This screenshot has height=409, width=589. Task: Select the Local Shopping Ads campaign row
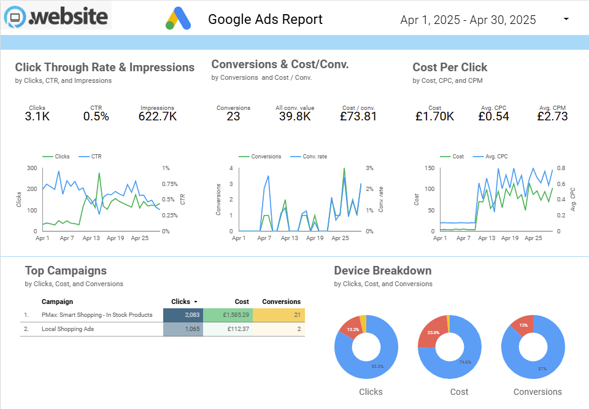tap(163, 329)
